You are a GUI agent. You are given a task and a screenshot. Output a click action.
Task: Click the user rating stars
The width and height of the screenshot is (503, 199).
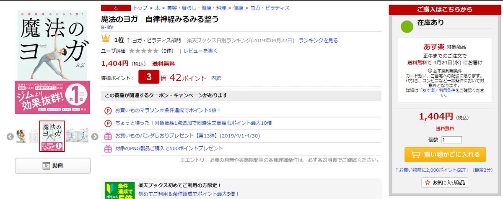pos(144,51)
